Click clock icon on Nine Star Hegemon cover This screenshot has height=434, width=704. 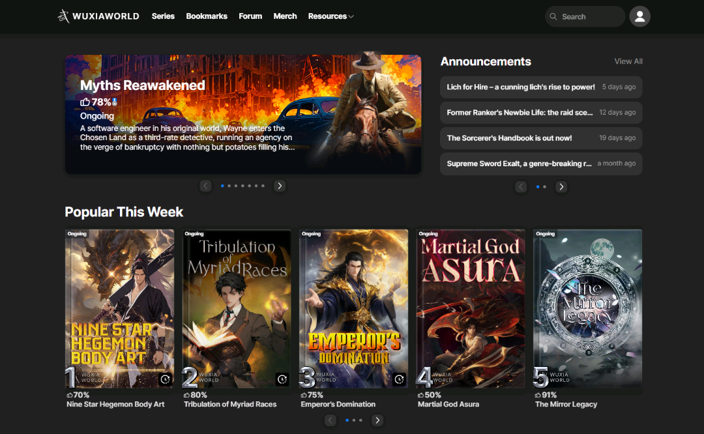(166, 379)
